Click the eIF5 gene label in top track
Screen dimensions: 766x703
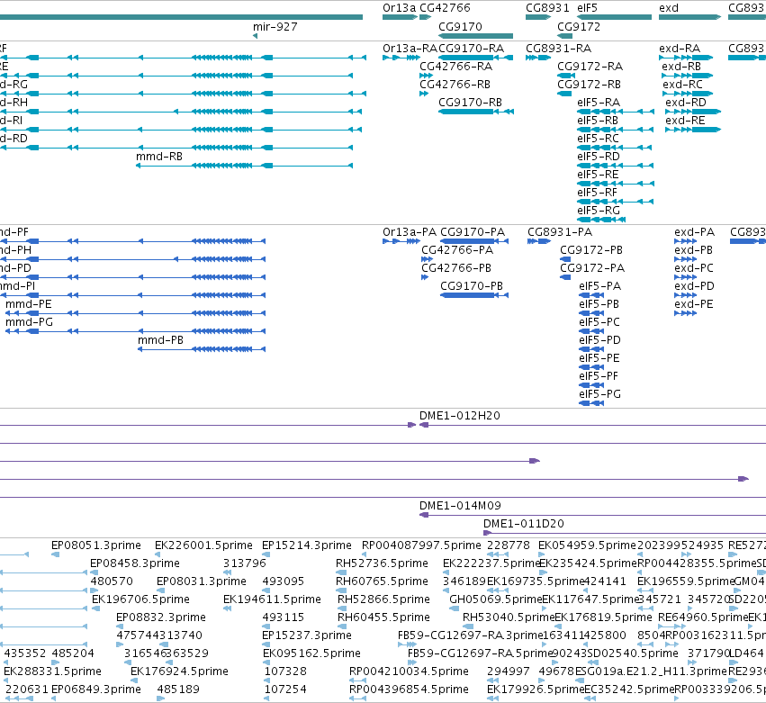(587, 8)
